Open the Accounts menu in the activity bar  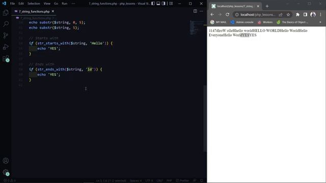tap(6, 161)
